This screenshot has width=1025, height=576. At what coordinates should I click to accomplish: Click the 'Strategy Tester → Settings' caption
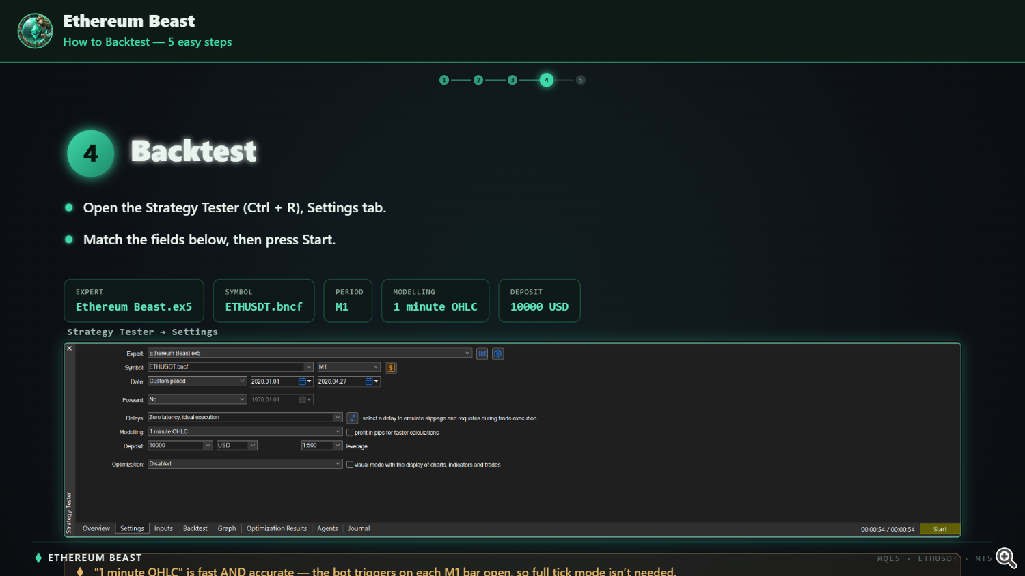click(x=142, y=332)
